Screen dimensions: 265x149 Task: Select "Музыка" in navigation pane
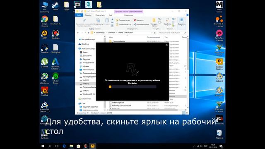[86, 66]
